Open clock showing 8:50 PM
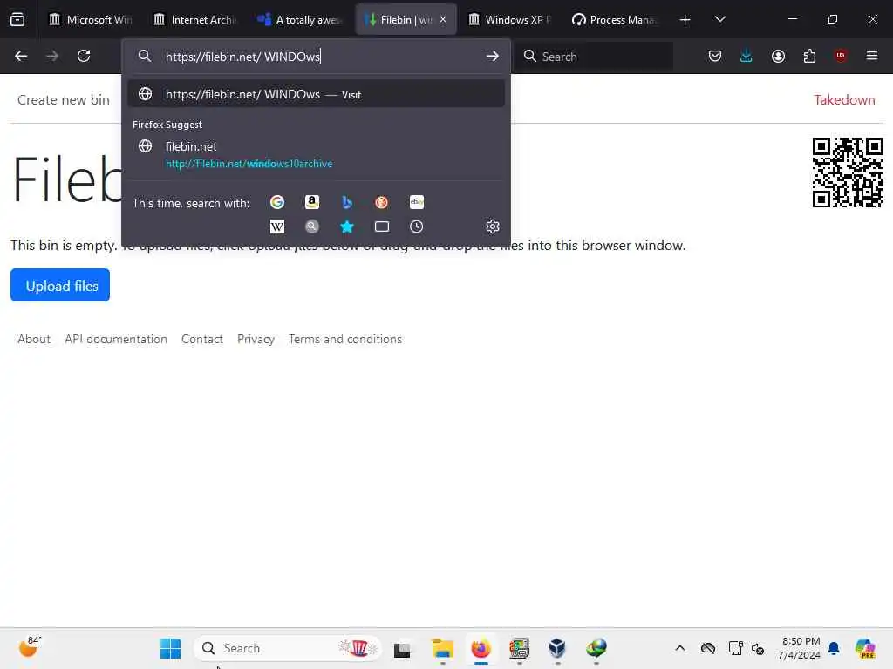 [x=799, y=648]
